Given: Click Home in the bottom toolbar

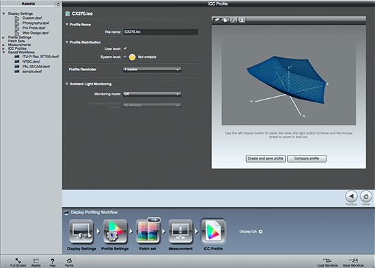Looking at the screenshot, I should 69,263.
